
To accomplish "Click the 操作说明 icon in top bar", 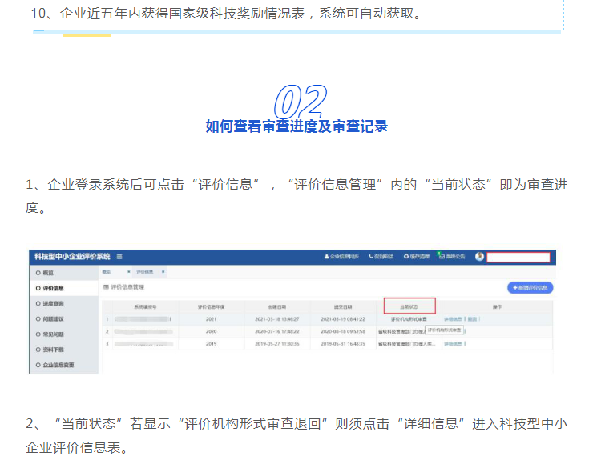I will [405, 257].
